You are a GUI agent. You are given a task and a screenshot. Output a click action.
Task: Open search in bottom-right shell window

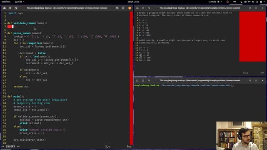coord(250,80)
